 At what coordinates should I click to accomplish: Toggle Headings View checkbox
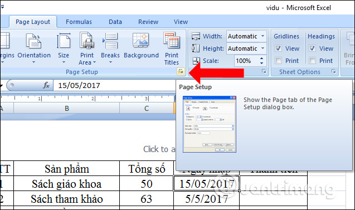tap(312, 48)
